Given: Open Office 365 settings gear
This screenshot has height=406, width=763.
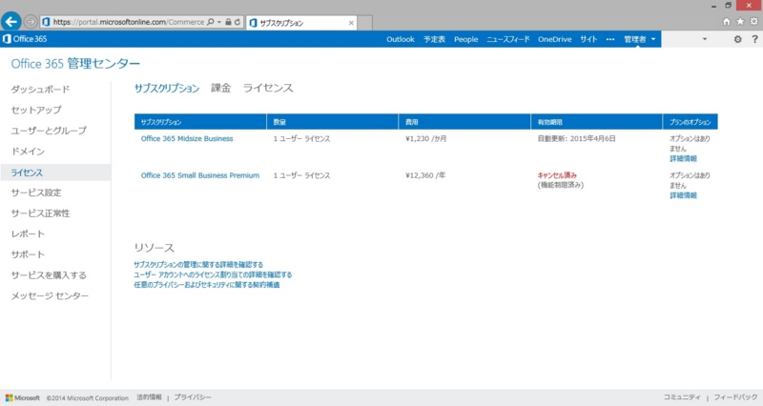Looking at the screenshot, I should (x=737, y=39).
